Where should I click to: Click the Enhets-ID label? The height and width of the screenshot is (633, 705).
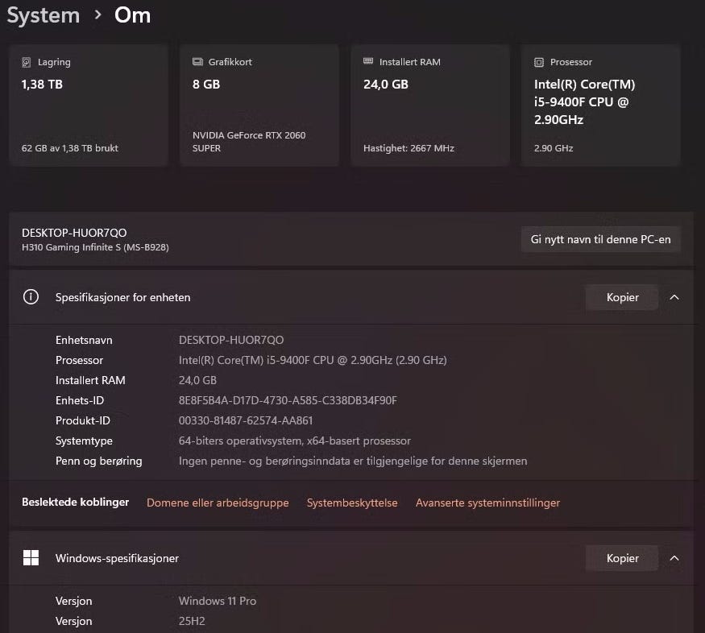click(x=80, y=400)
